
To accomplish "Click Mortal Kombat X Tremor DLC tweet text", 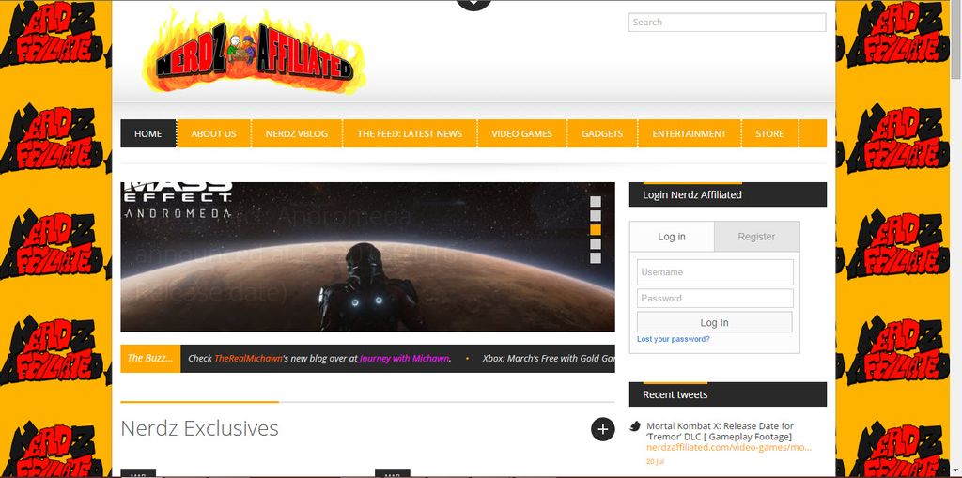I will click(x=720, y=431).
